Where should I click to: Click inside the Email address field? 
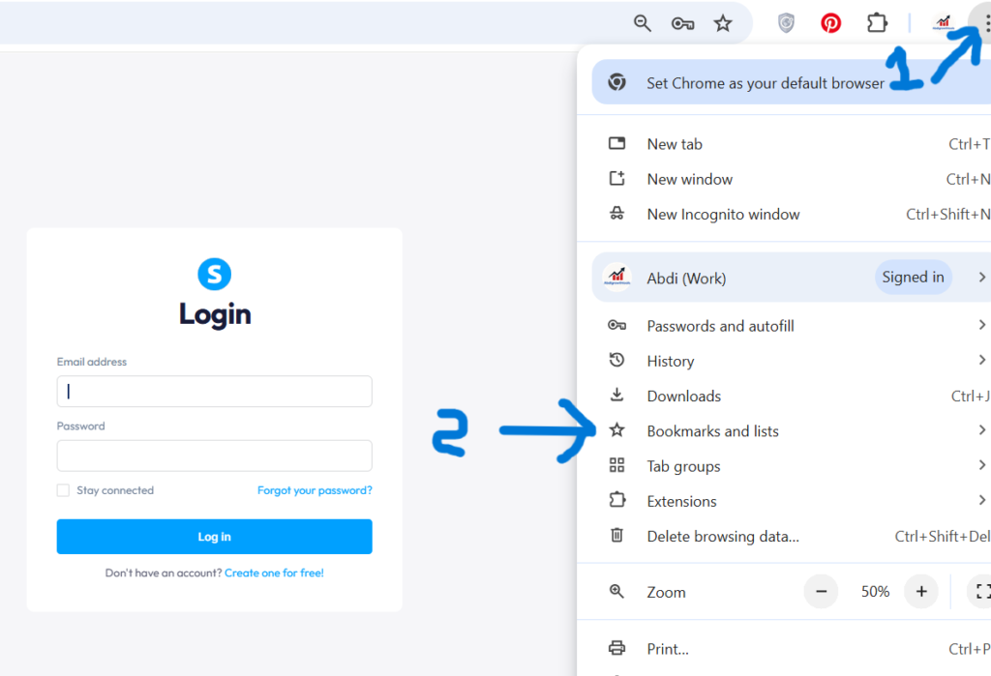coord(214,391)
